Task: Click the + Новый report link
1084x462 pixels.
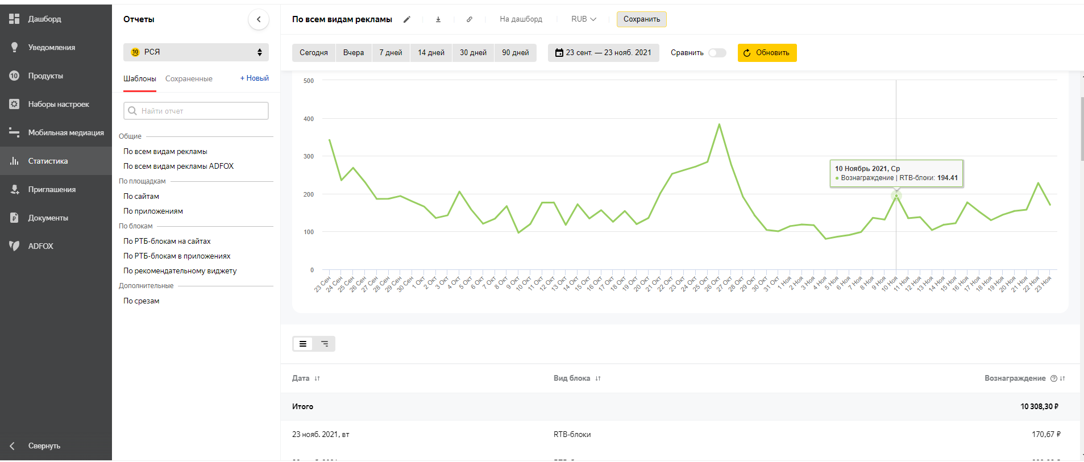Action: 254,78
